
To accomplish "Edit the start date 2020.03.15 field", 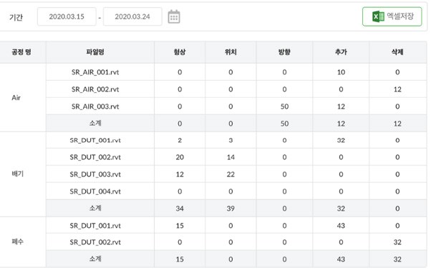I will coord(67,16).
